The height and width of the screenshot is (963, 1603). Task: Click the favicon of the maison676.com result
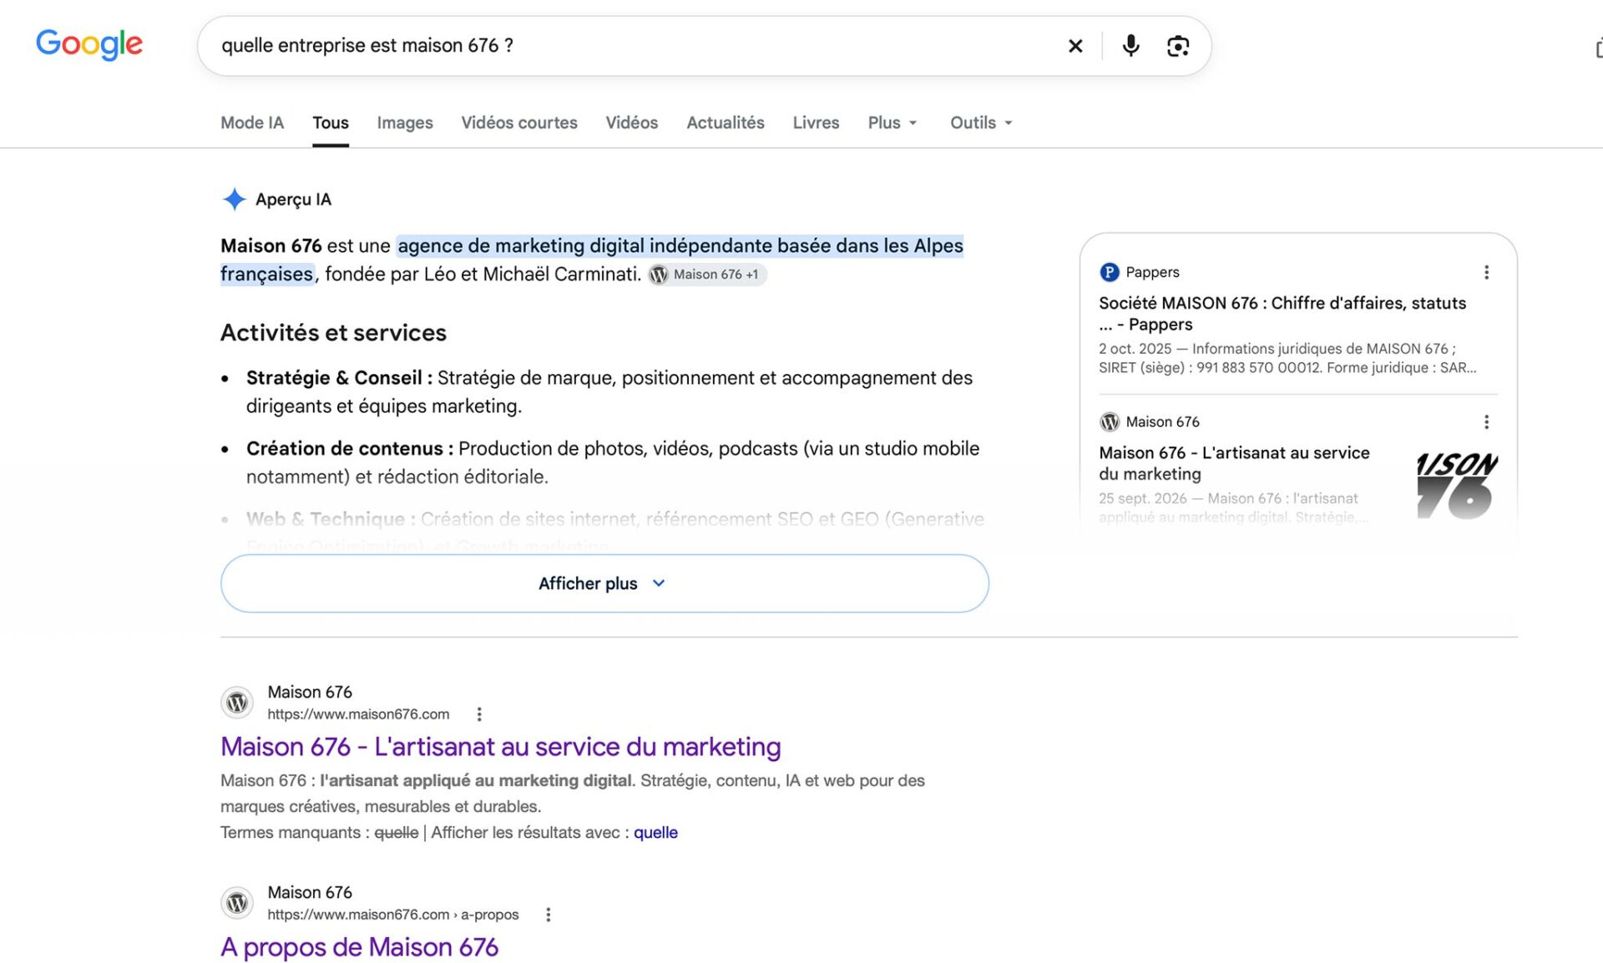[x=237, y=703]
